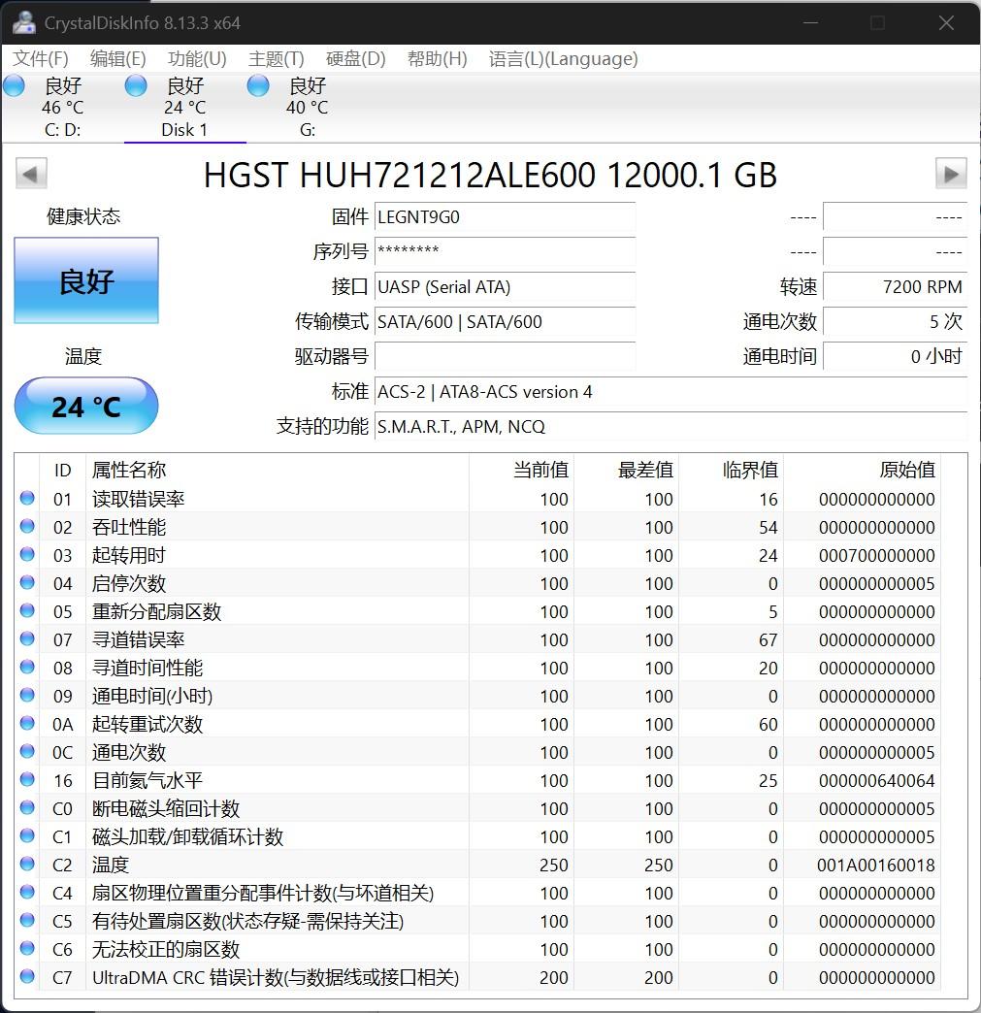Click the disk title HGST HUH721212ALE600 12000.1 GB
This screenshot has height=1013, width=981.
point(491,175)
